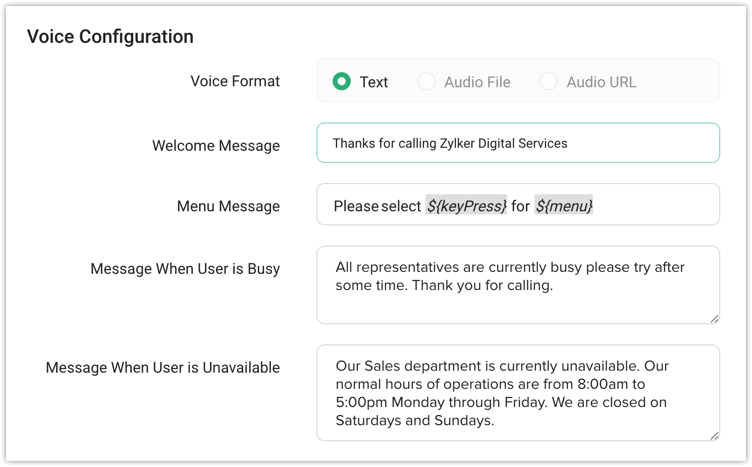Click the Audio URL label text
Viewport: 752px width, 467px height.
(x=601, y=82)
